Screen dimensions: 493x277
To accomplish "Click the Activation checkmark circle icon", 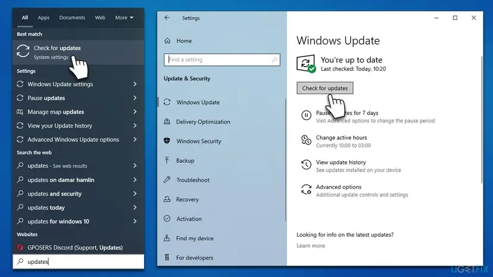I will [x=167, y=219].
